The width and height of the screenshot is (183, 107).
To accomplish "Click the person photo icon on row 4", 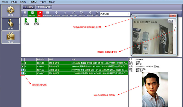I will click(x=23, y=73).
